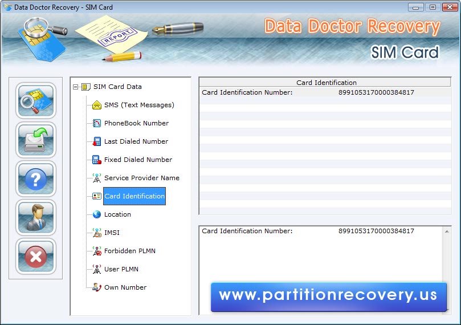Click the SIM card search sidebar button

[35, 100]
